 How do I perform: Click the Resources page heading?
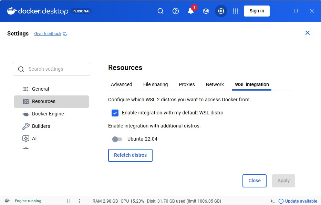tap(125, 68)
